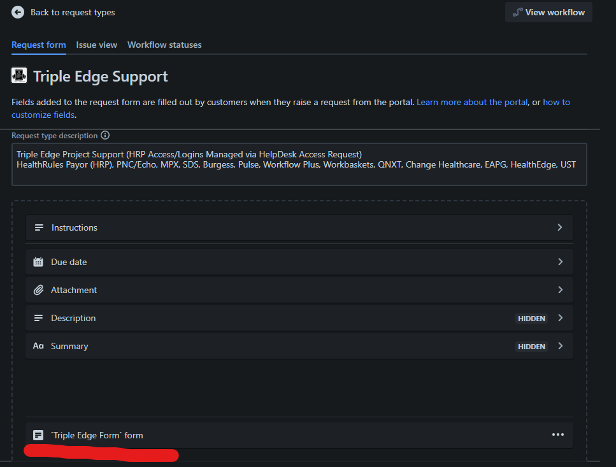Screen dimensions: 616x467
Task: Click the Instructions field label
Action: tap(75, 227)
